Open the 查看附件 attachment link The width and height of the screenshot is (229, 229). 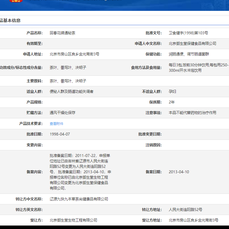click(x=56, y=124)
